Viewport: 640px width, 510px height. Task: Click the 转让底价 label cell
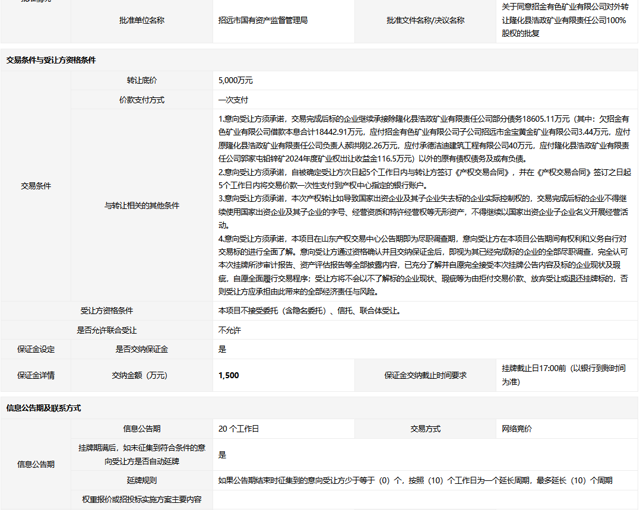(x=141, y=80)
